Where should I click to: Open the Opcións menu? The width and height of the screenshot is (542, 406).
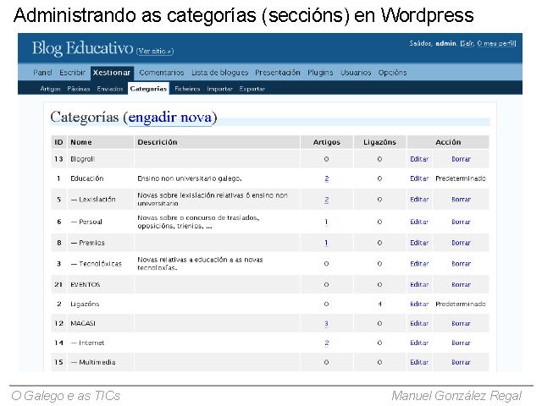tap(393, 73)
